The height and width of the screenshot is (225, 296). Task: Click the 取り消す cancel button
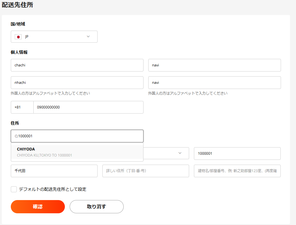click(96, 207)
